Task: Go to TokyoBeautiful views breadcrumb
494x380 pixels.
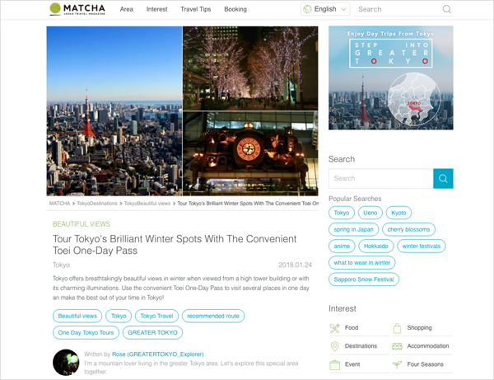Action: [x=147, y=204]
